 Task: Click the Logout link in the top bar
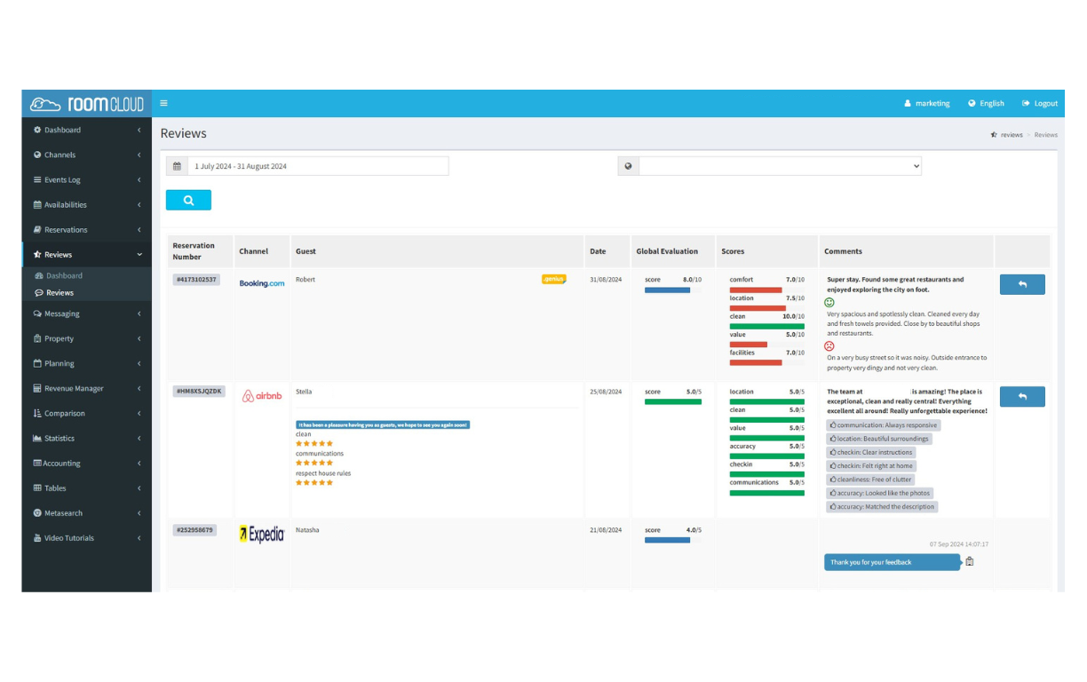(x=1040, y=103)
